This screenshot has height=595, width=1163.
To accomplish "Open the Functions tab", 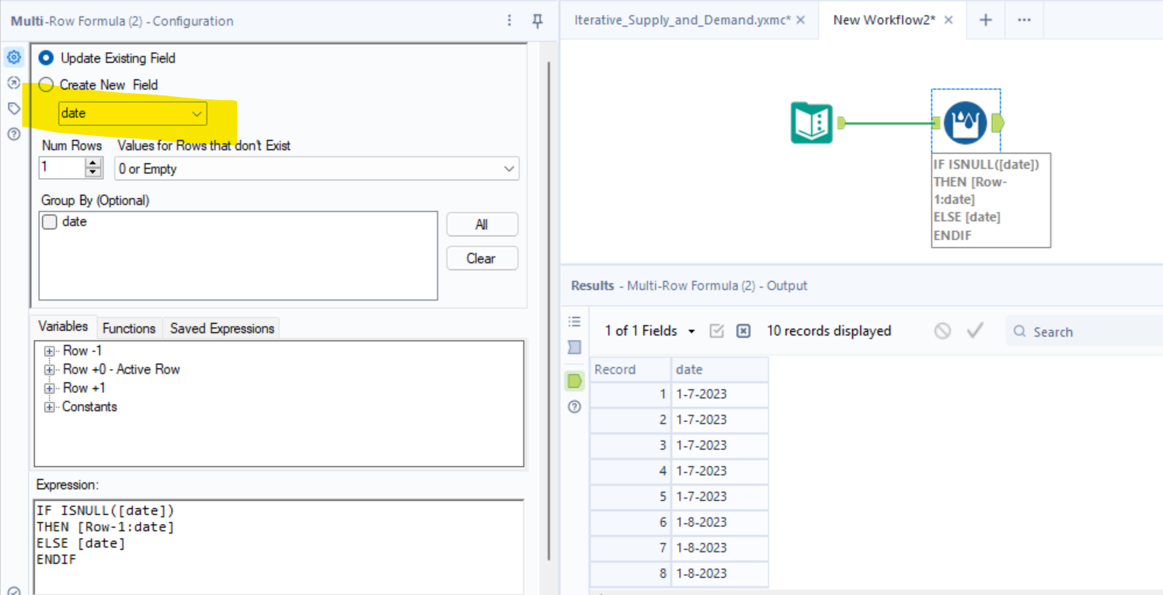I will pyautogui.click(x=129, y=328).
